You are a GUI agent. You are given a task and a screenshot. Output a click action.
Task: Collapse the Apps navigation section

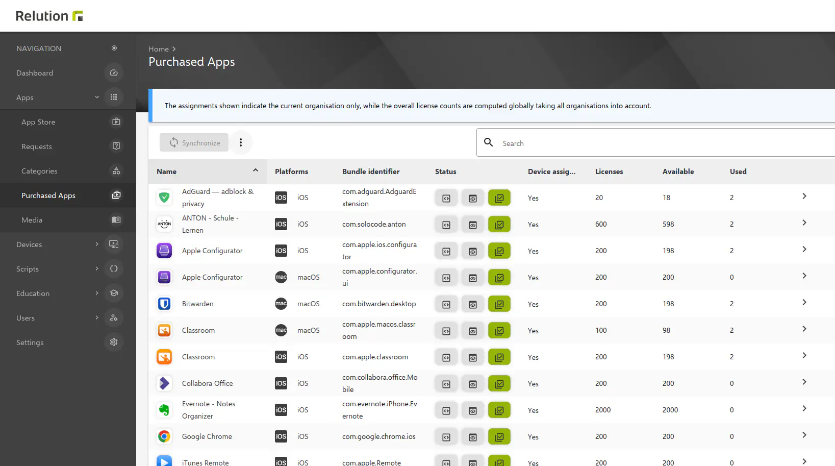[x=97, y=97]
